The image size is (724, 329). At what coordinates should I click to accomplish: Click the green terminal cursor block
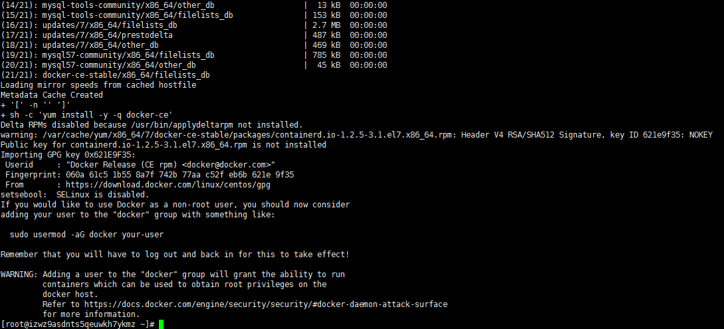click(161, 324)
